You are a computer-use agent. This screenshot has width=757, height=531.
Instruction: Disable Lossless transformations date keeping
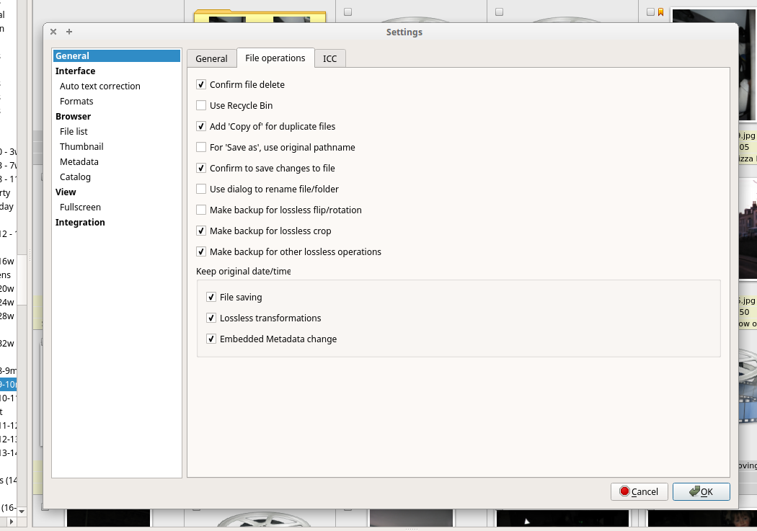coord(211,318)
